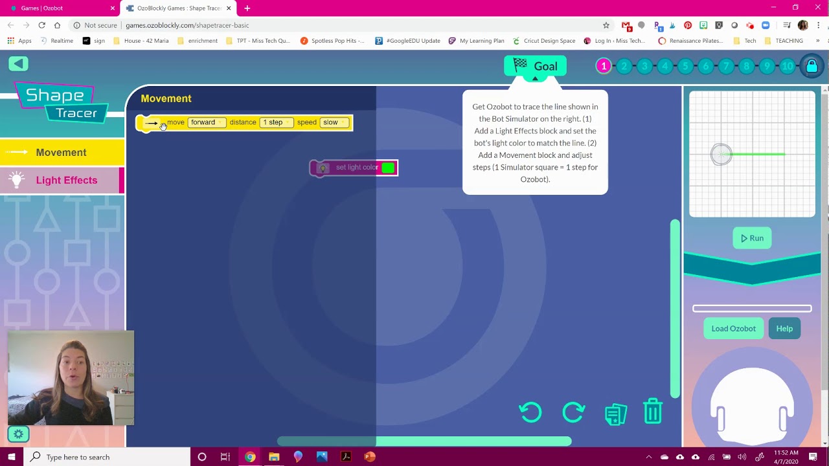The image size is (829, 466).
Task: Open Task View on the taskbar
Action: [225, 457]
